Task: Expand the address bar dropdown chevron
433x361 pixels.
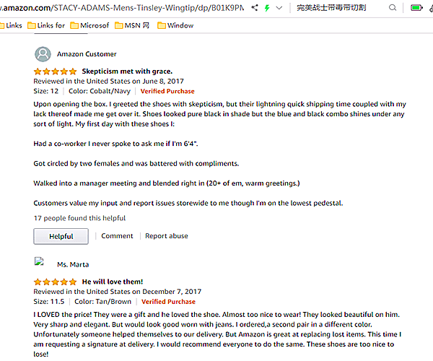Action: (x=281, y=8)
